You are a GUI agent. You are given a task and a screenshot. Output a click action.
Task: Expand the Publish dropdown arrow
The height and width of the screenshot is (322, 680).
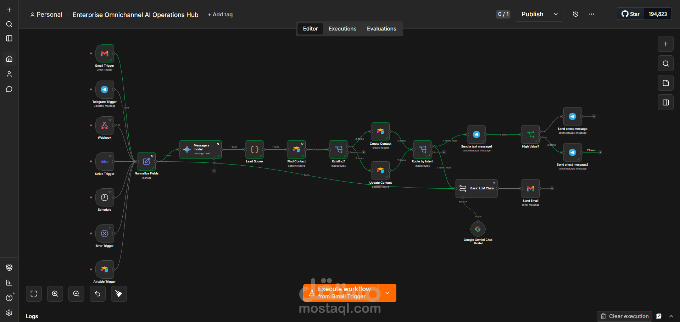coord(556,14)
